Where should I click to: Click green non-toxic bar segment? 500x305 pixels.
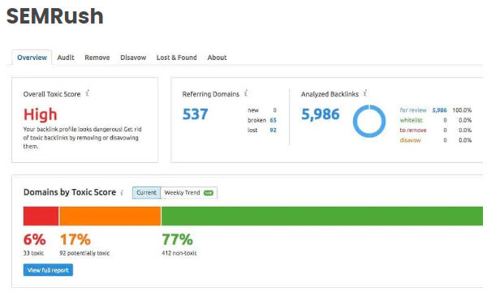(x=322, y=216)
